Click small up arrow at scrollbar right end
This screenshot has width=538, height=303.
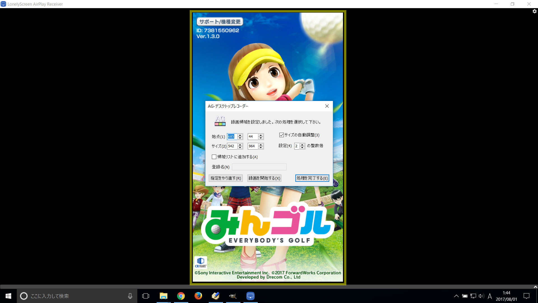pyautogui.click(x=535, y=287)
